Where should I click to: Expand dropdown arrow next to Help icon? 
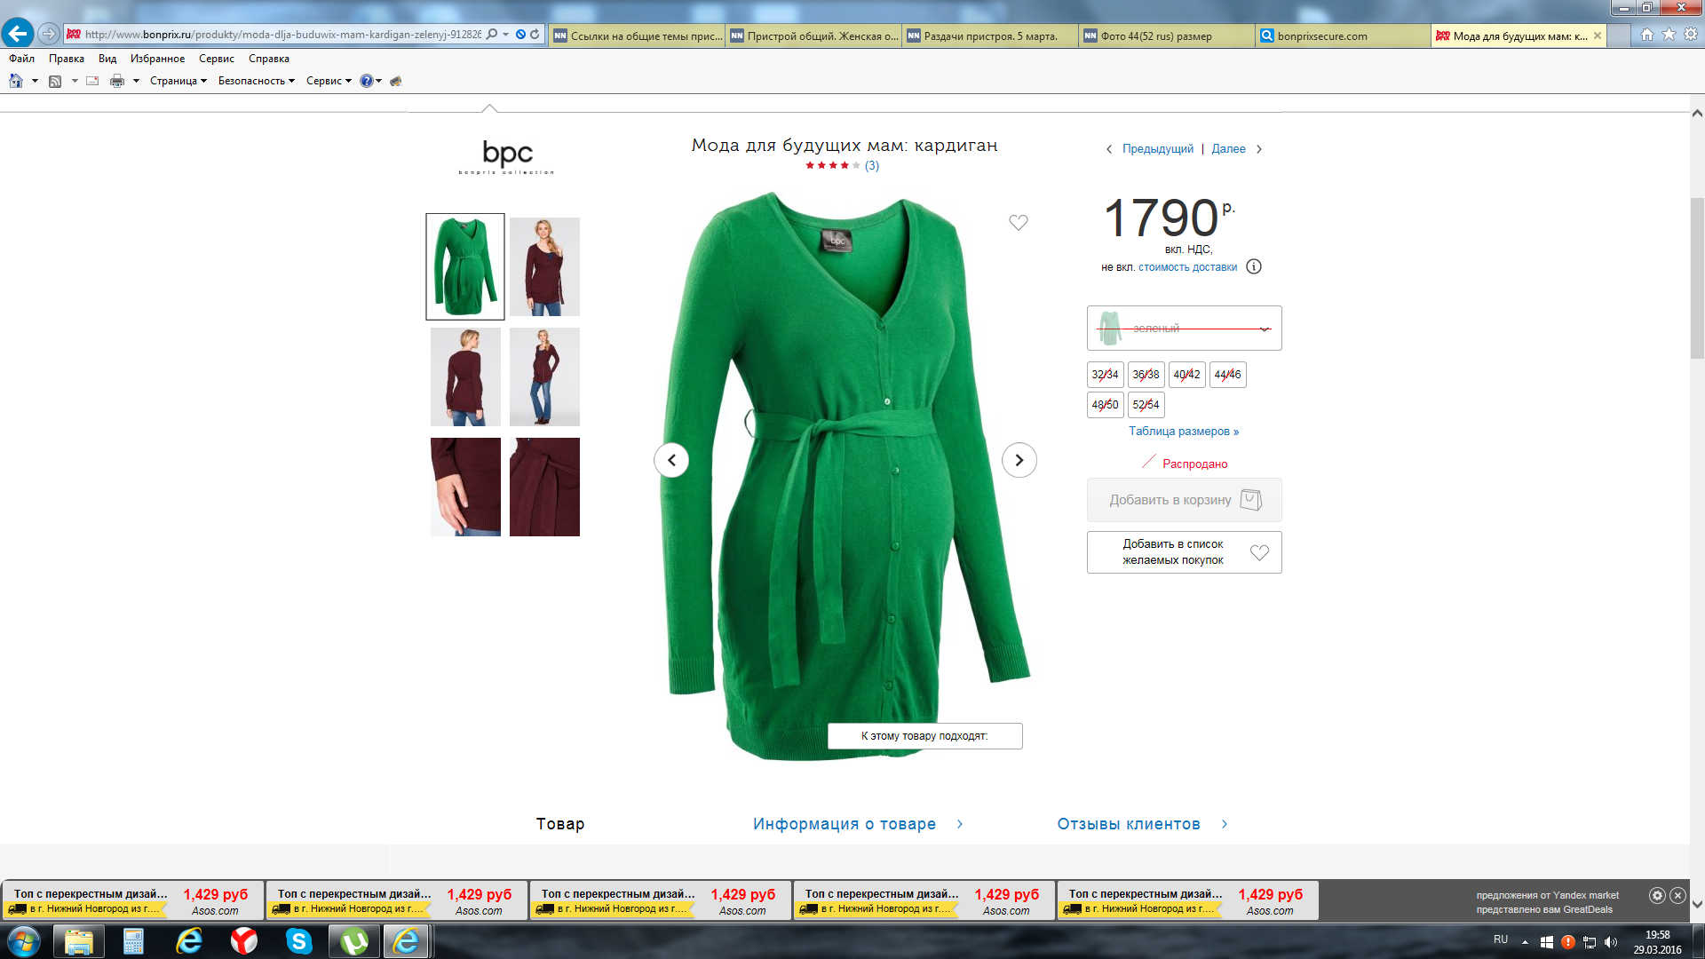[x=379, y=81]
